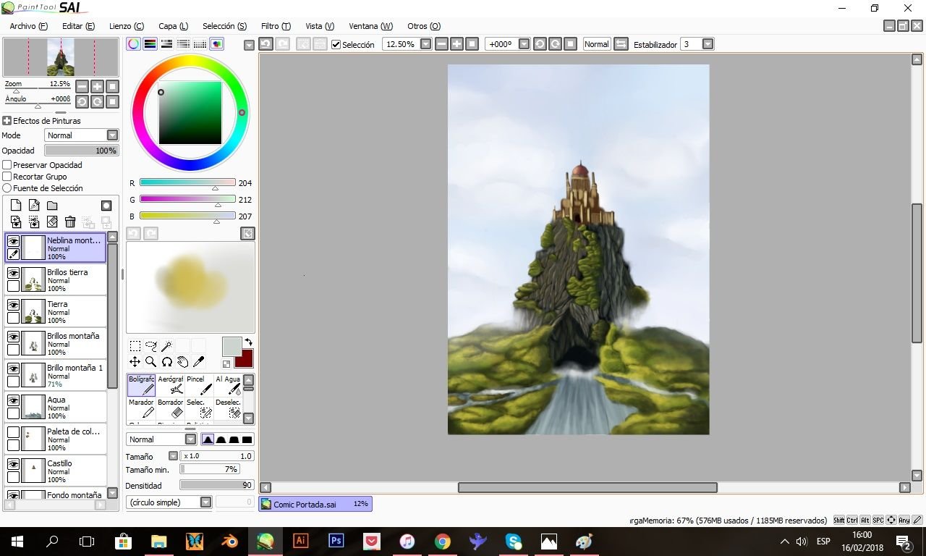Enable Preservar Opacidad checkbox
The width and height of the screenshot is (926, 556).
point(7,165)
